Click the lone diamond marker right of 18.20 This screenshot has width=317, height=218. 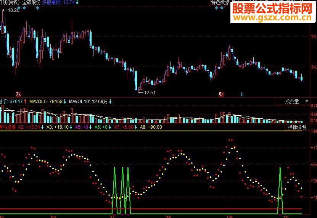click(x=37, y=8)
